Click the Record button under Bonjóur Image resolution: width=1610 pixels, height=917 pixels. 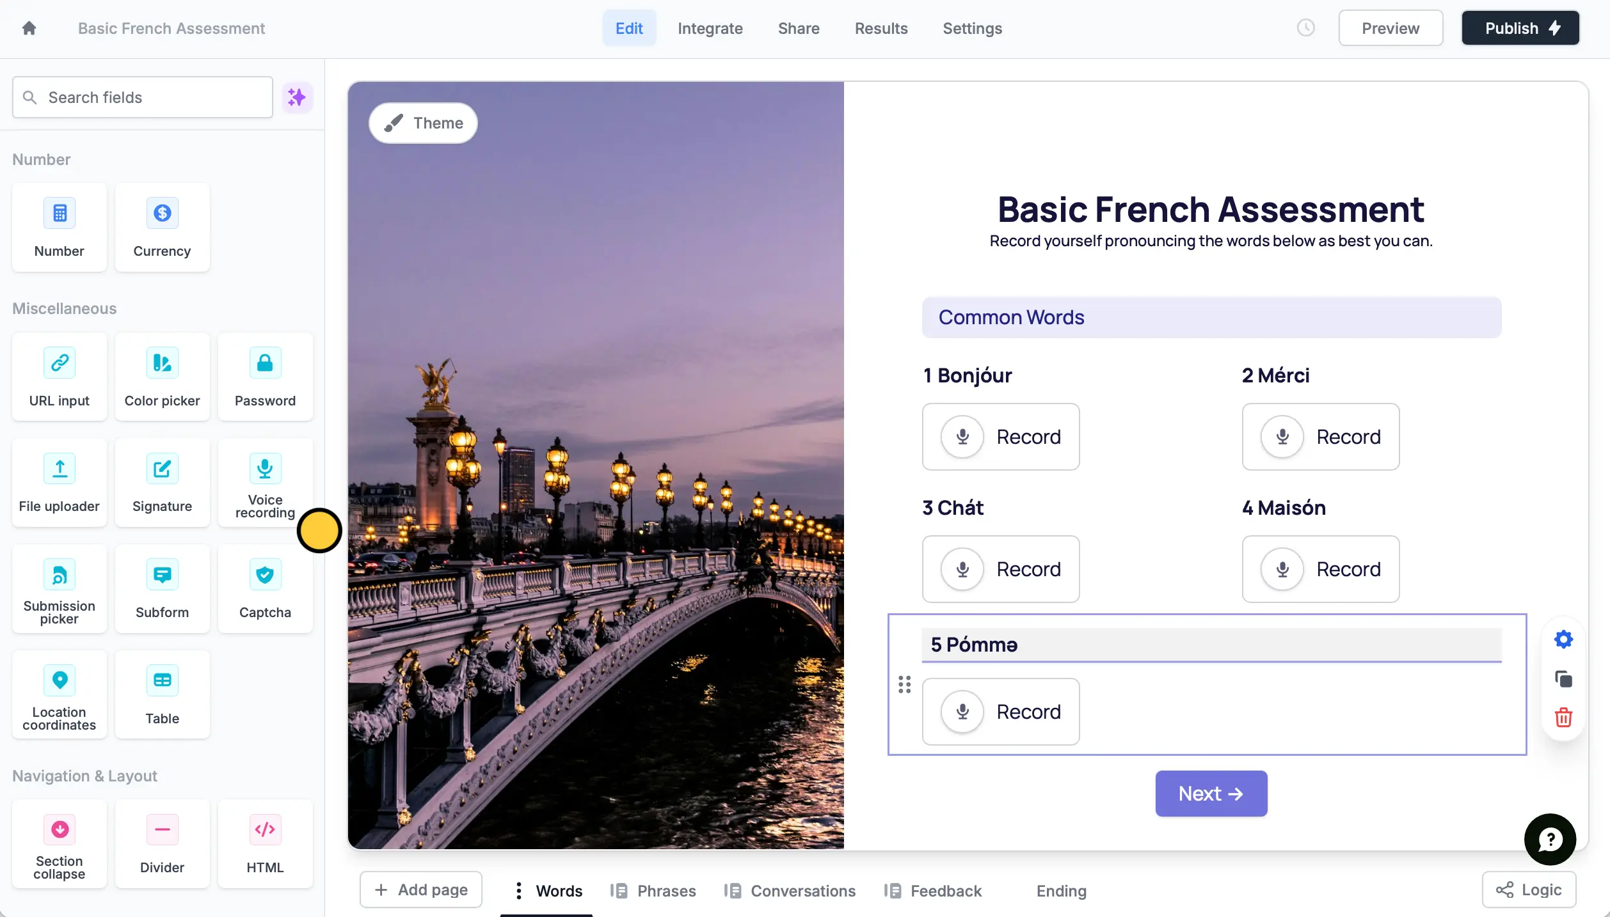click(1001, 437)
